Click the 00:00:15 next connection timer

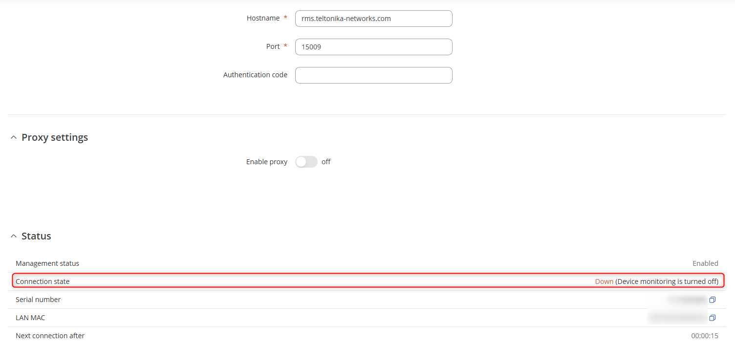[704, 336]
